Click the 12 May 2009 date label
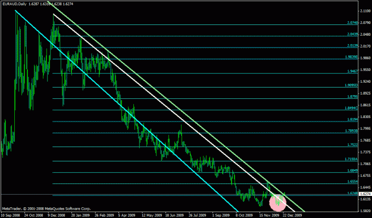372x218 pixels. tap(151, 216)
